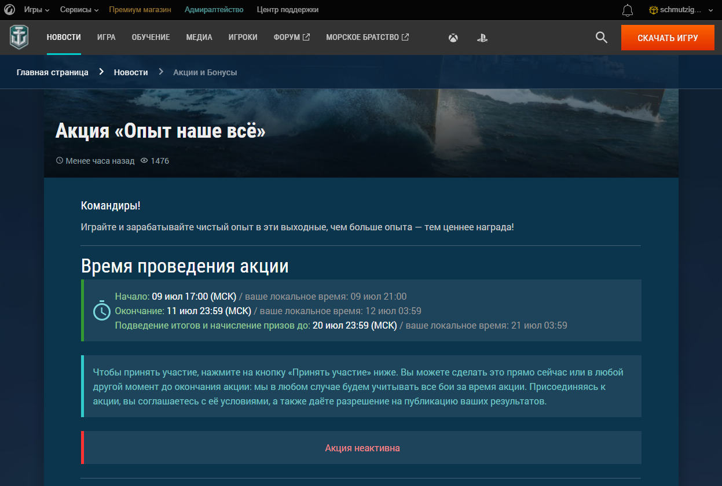Viewport: 722px width, 486px height.
Task: Go to Главная страница breadcrumb
Action: [x=53, y=72]
